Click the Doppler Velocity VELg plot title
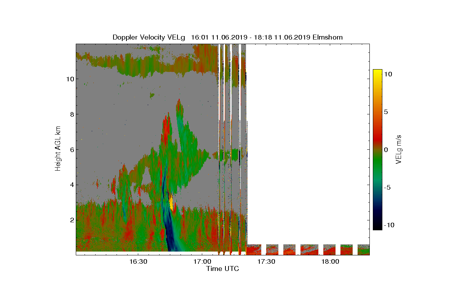The image size is (457, 304). [x=227, y=37]
